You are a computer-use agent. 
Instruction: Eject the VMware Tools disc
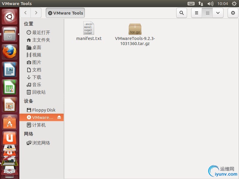tap(59, 117)
